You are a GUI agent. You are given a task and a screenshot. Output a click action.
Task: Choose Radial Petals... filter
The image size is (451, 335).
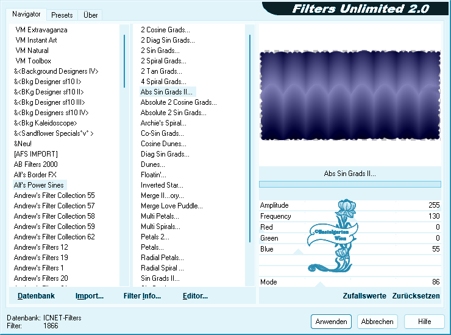tap(162, 258)
